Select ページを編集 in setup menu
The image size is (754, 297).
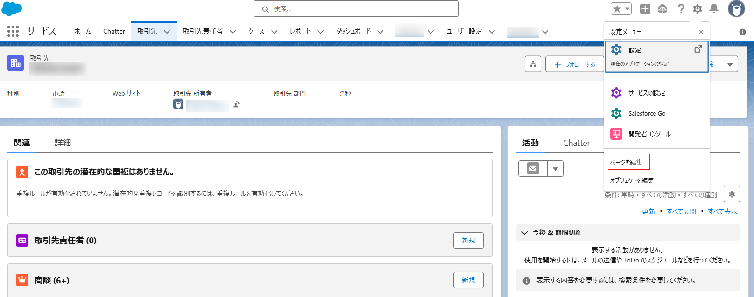click(626, 162)
